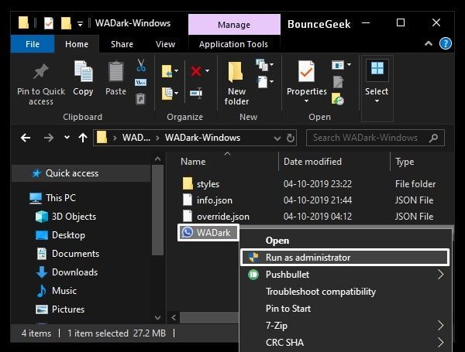
Task: Click the Copy icon in Clipboard
Action: [83, 71]
